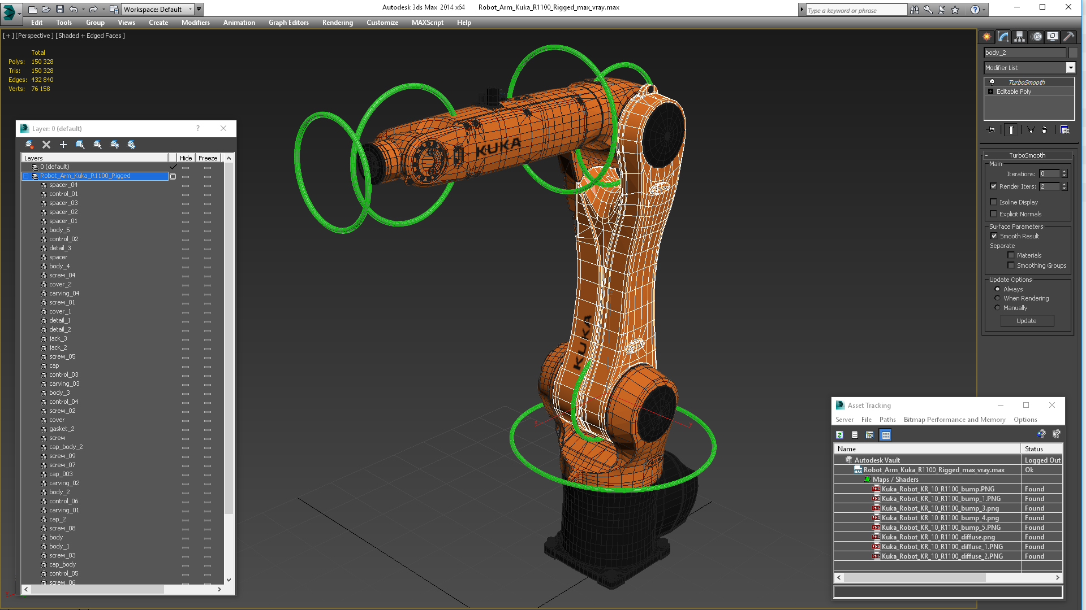Open the Help dropdown arrow in InfoCenter

pos(984,10)
